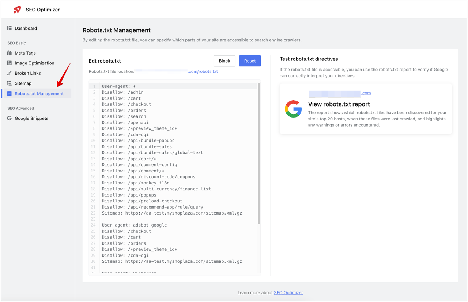Image resolution: width=468 pixels, height=302 pixels.
Task: Click line 'Disallow: /api/bundle-sales/global-text'
Action: 152,153
